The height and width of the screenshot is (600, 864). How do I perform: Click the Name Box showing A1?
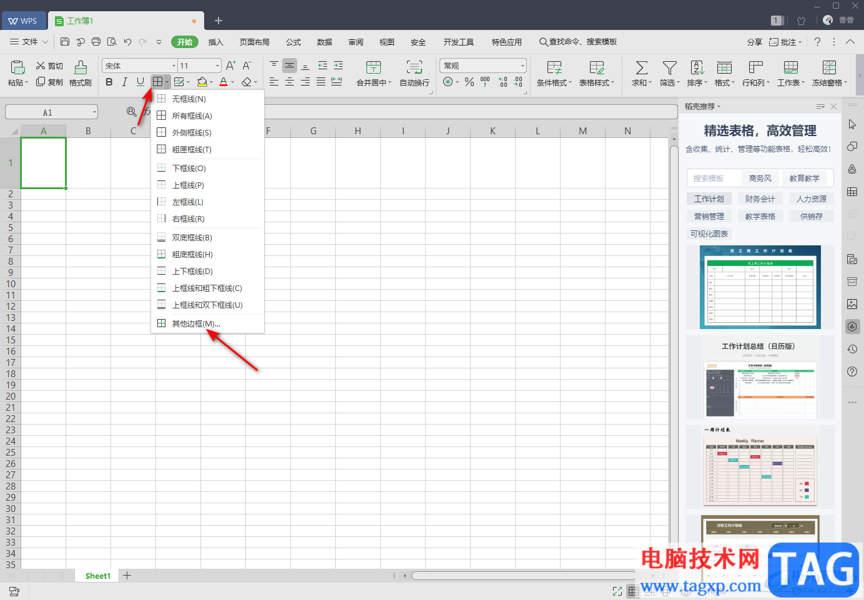pos(51,112)
